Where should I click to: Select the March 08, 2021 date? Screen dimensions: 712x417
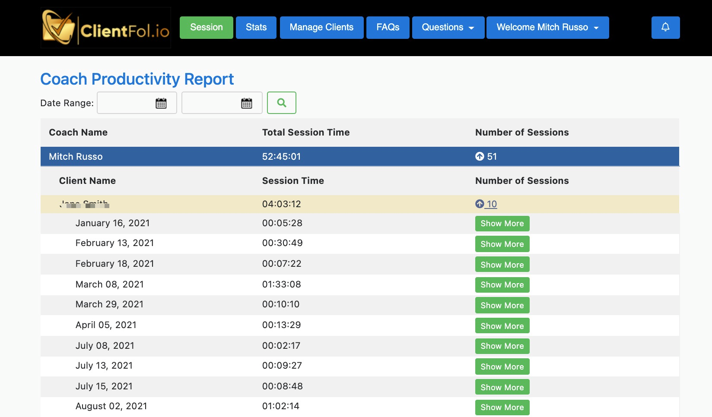pyautogui.click(x=109, y=284)
